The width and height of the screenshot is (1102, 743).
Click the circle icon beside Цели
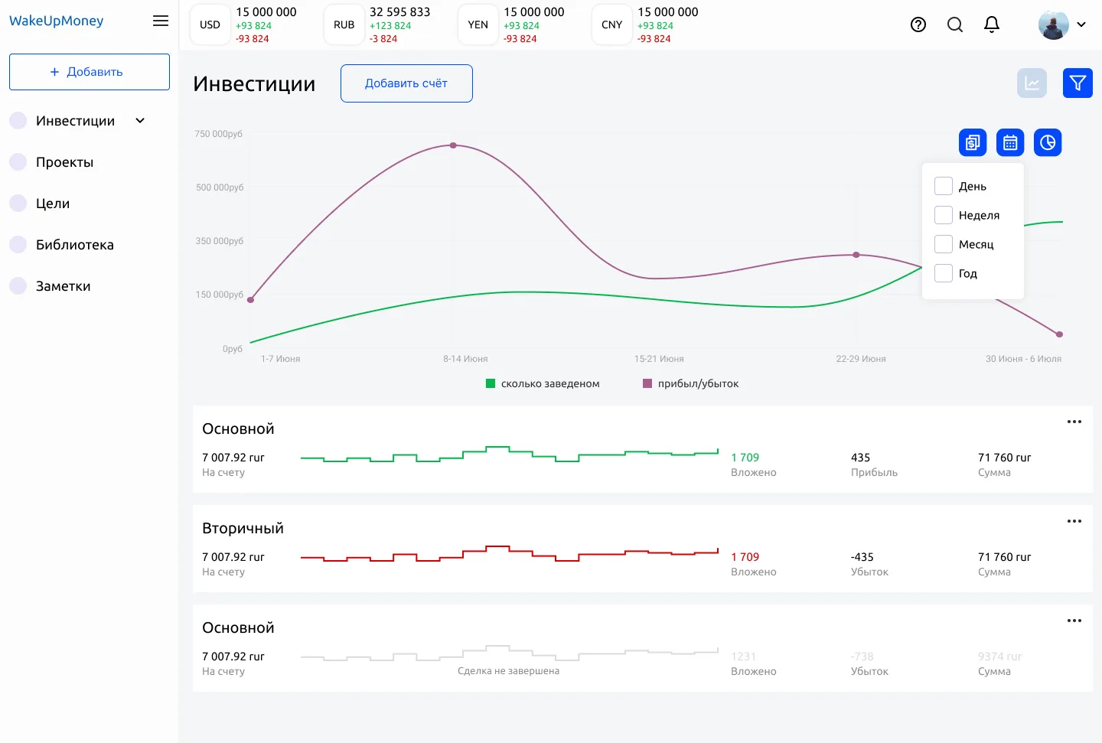tap(18, 204)
